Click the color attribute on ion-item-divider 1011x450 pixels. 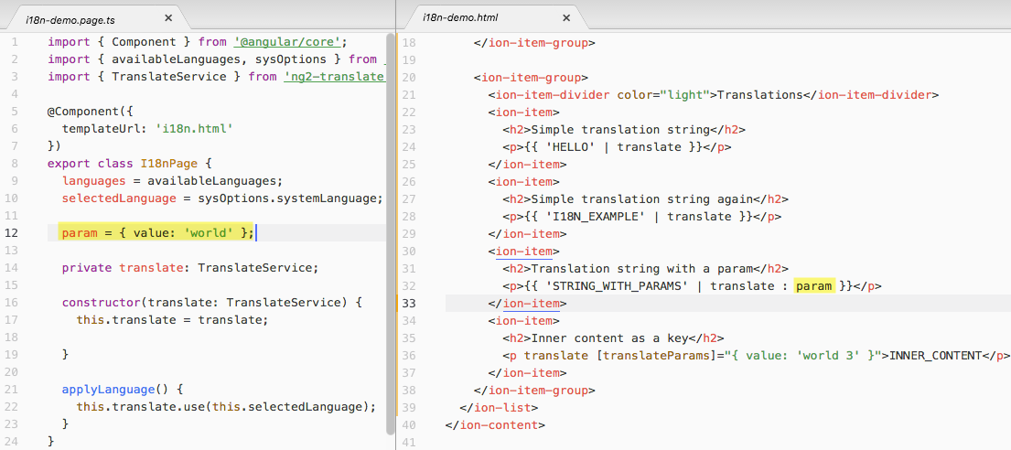(x=635, y=95)
